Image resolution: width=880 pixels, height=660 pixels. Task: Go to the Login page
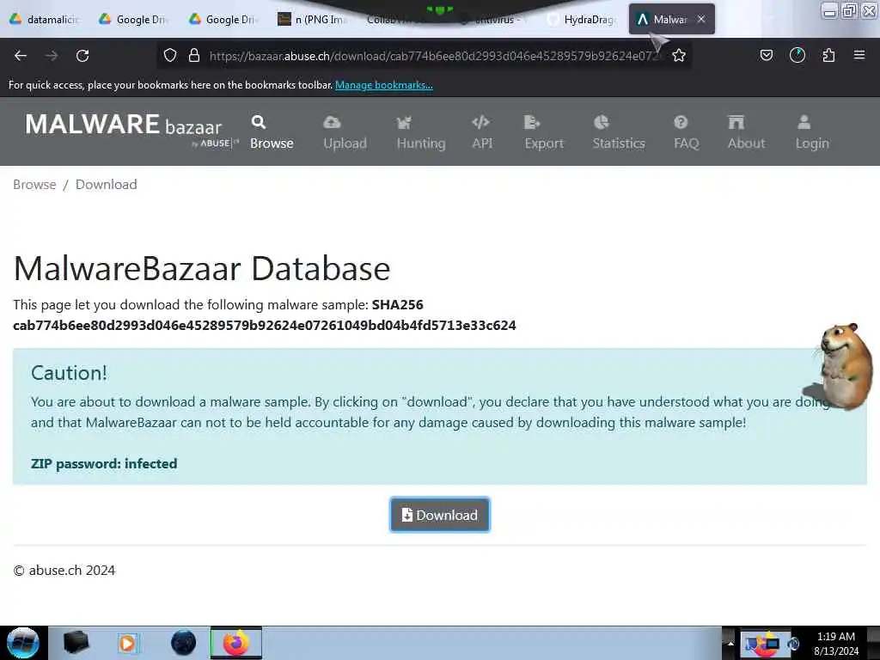click(x=811, y=133)
